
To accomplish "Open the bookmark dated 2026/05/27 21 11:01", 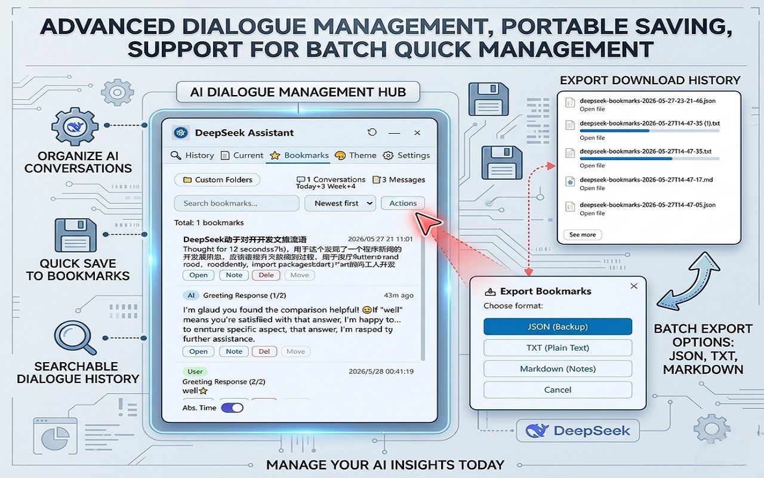I will pos(198,275).
